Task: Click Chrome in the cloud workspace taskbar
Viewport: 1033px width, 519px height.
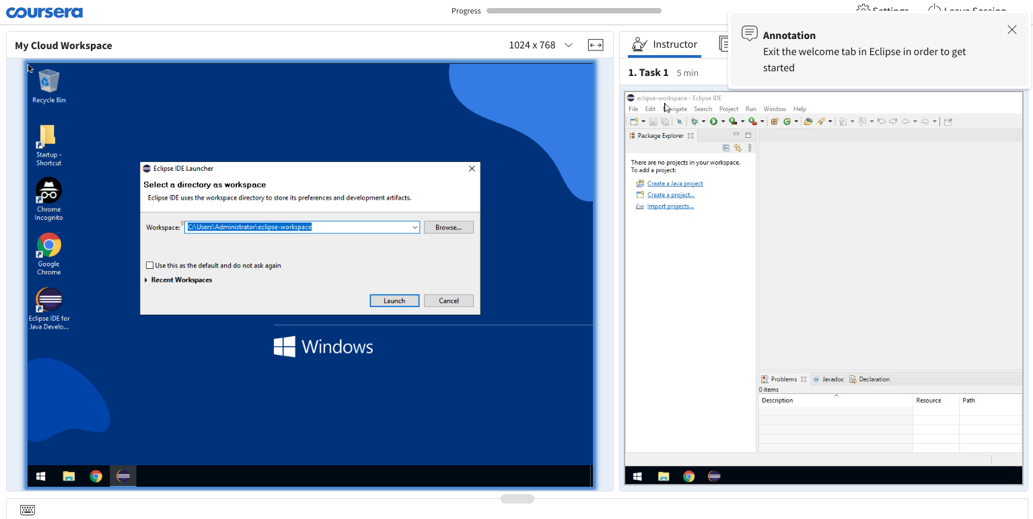Action: (x=96, y=476)
